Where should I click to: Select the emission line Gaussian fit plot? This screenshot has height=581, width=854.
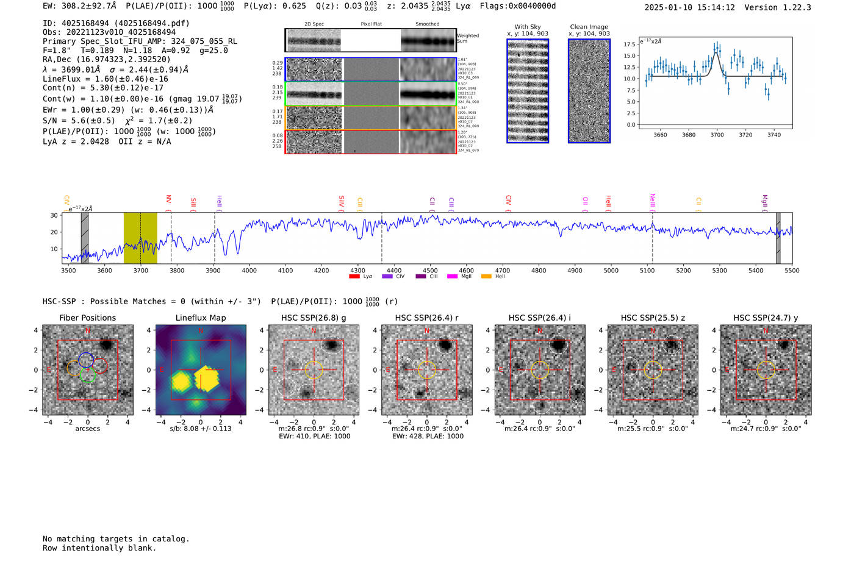pos(715,82)
